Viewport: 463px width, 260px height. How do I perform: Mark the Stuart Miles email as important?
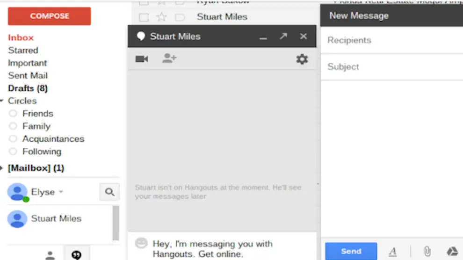pos(180,17)
